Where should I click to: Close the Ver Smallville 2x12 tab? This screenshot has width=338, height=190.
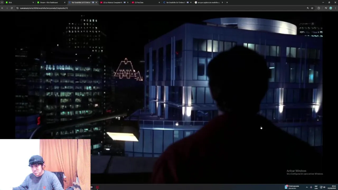click(x=96, y=2)
